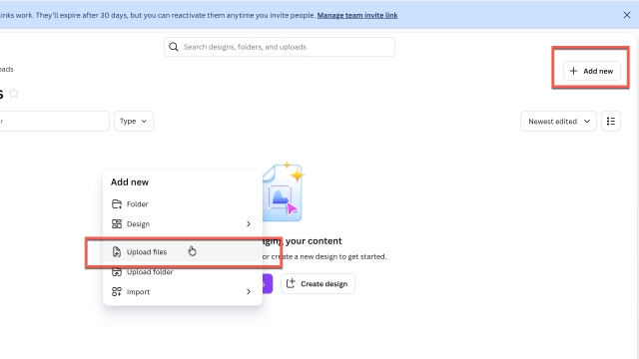639x359 pixels.
Task: Click the Upload files document icon
Action: click(117, 252)
